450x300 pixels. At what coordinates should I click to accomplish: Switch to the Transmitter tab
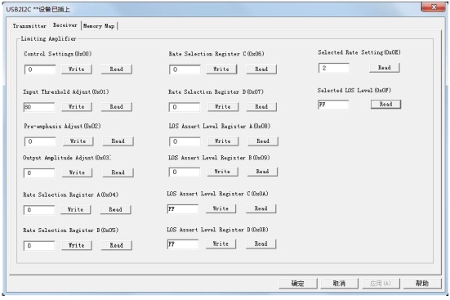coord(29,26)
